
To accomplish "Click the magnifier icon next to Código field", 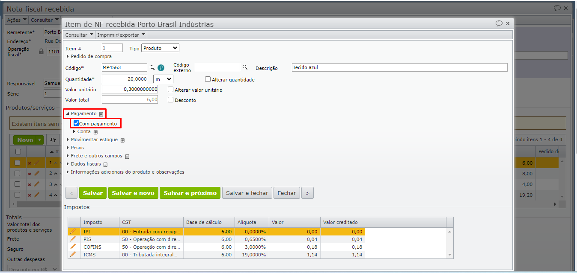I will click(x=152, y=67).
